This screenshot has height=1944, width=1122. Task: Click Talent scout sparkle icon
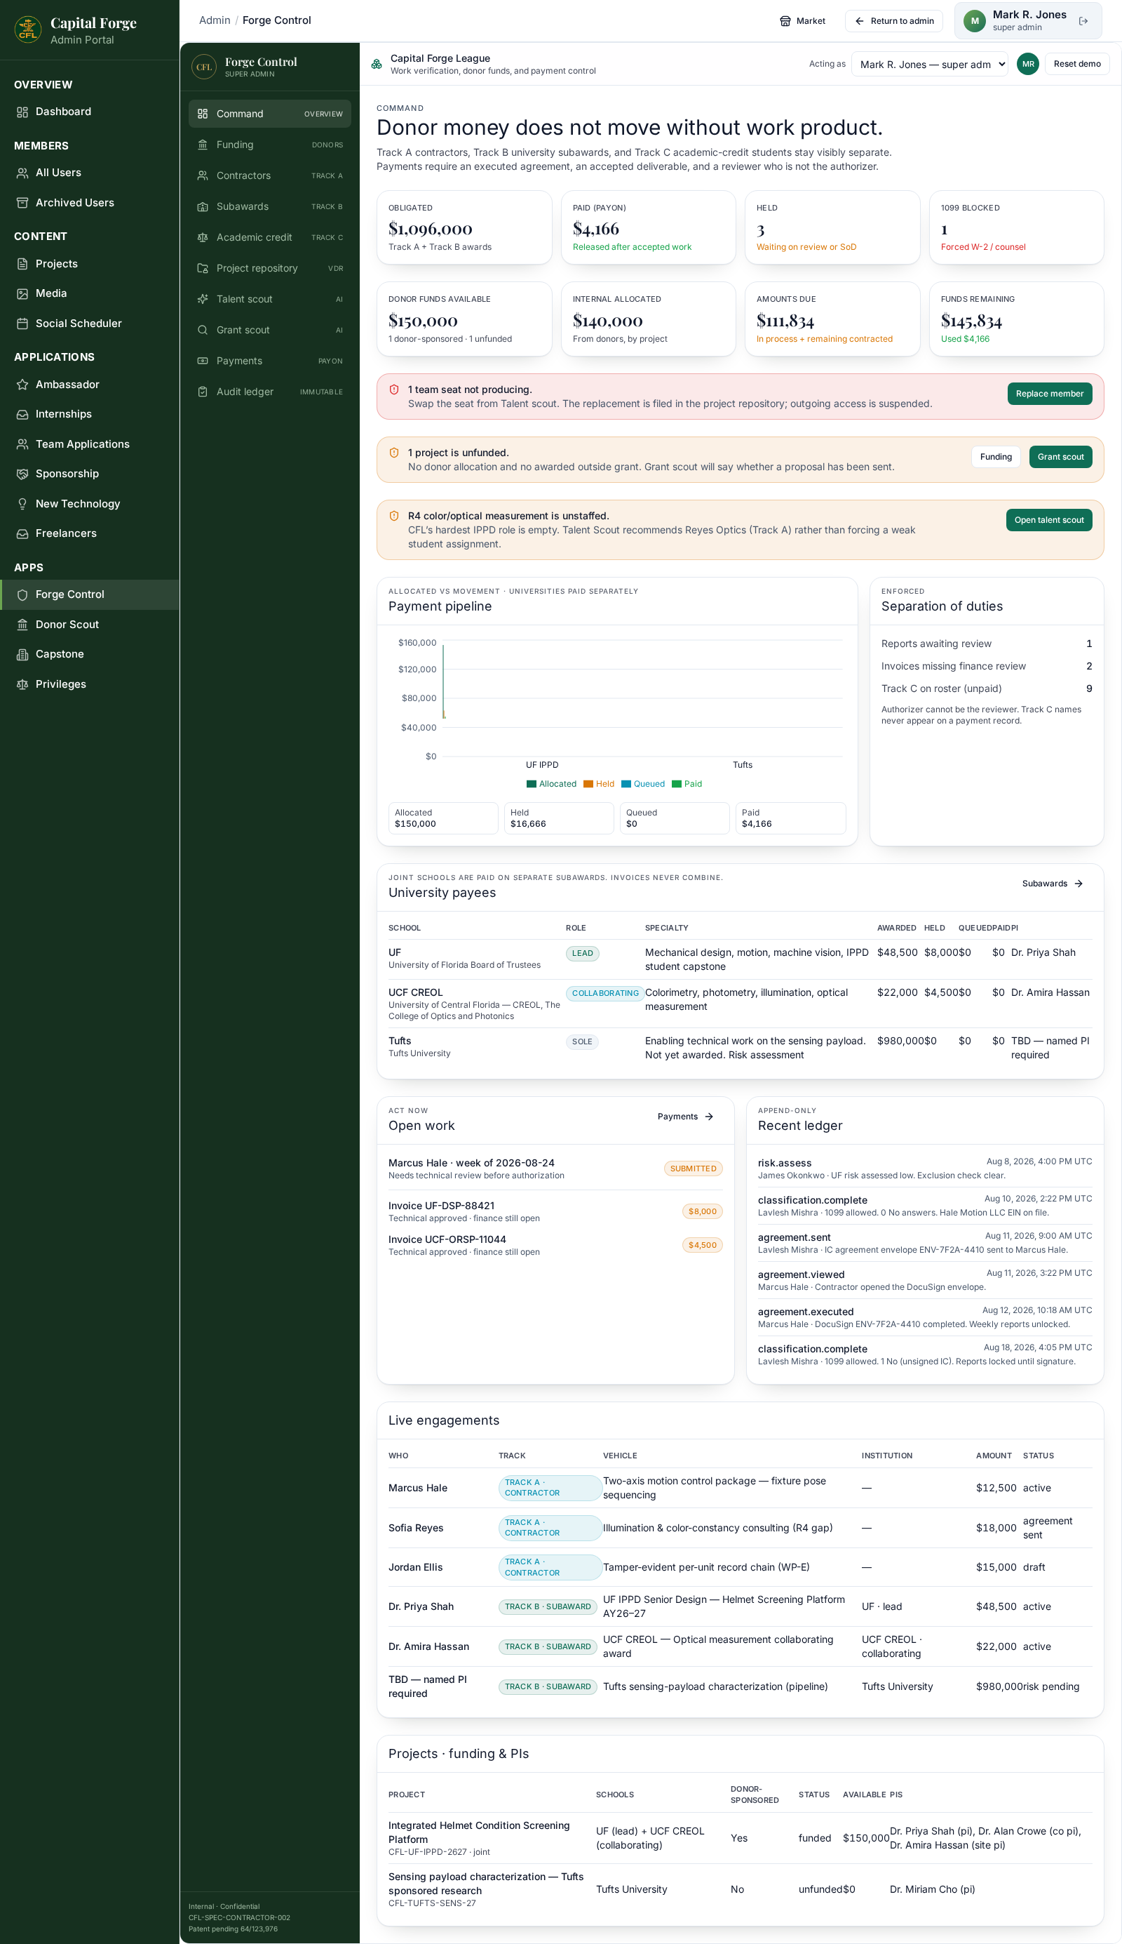pyautogui.click(x=203, y=299)
